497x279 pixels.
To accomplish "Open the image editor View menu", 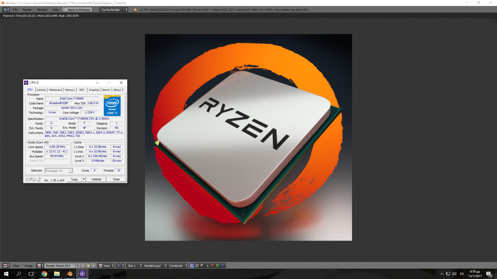I will pos(16,266).
